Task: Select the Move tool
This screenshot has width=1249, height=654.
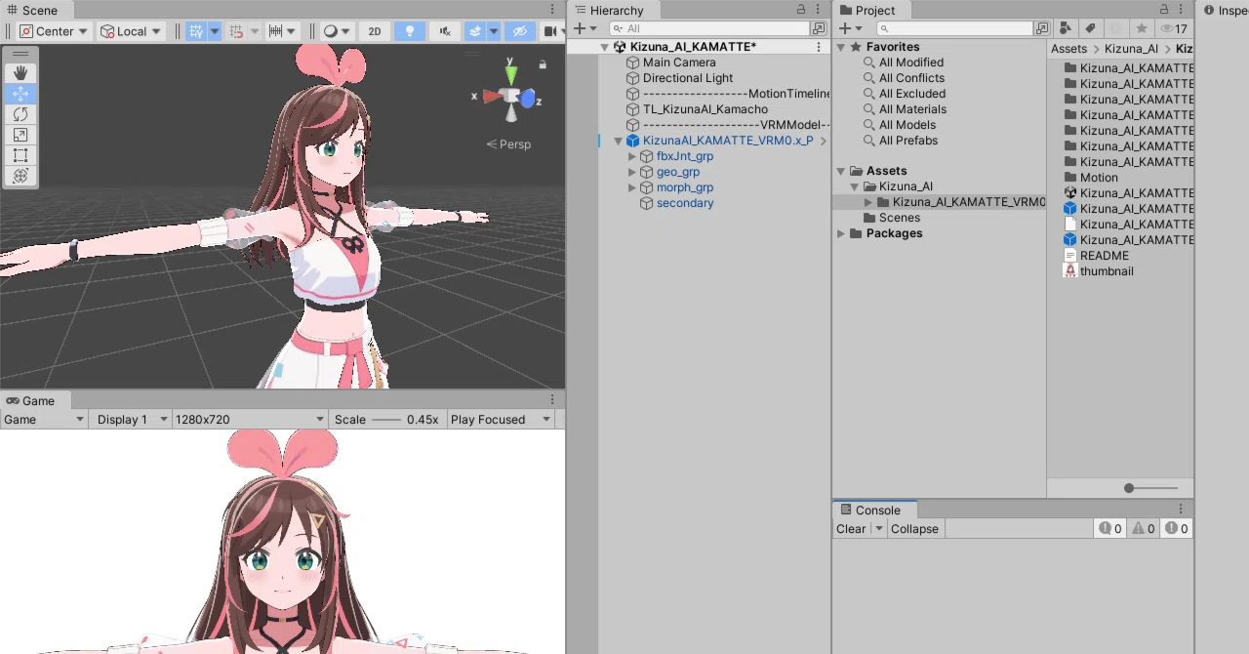Action: pyautogui.click(x=20, y=94)
